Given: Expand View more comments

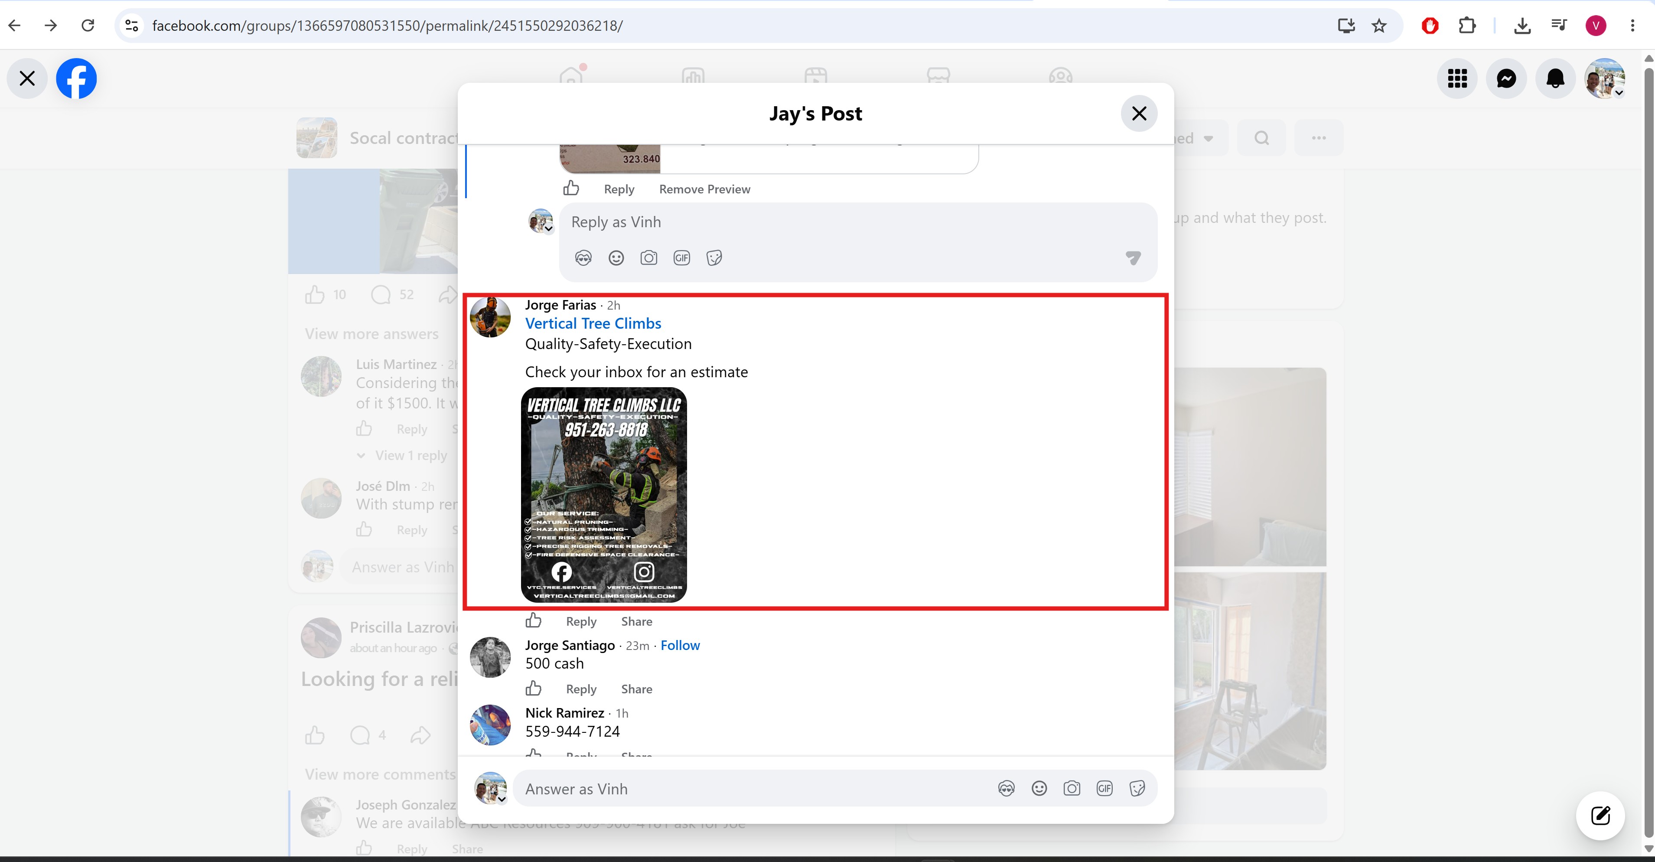Looking at the screenshot, I should pos(380,774).
